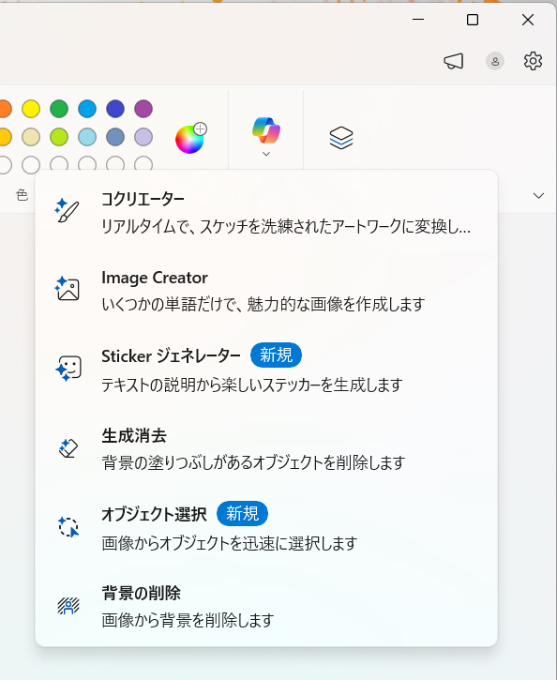The image size is (557, 680).
Task: Open the Layers panel icon
Action: pos(341,138)
